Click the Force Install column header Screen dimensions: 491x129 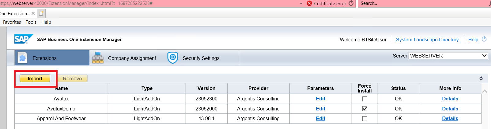pyautogui.click(x=364, y=88)
